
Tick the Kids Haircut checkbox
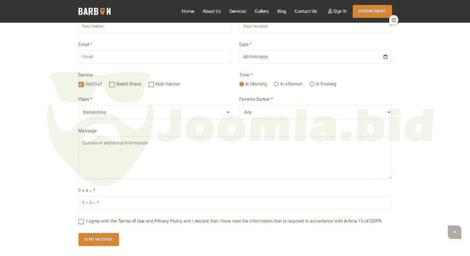point(151,84)
